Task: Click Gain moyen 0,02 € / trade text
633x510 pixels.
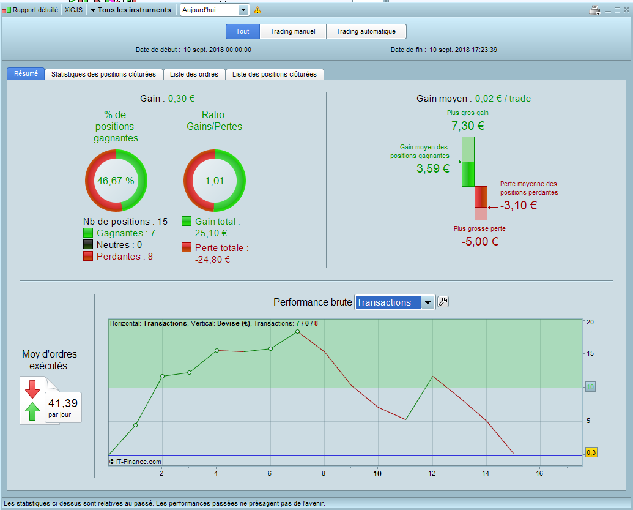Action: pos(473,99)
